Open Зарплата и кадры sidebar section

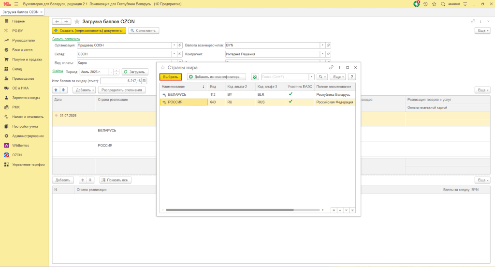(26, 98)
